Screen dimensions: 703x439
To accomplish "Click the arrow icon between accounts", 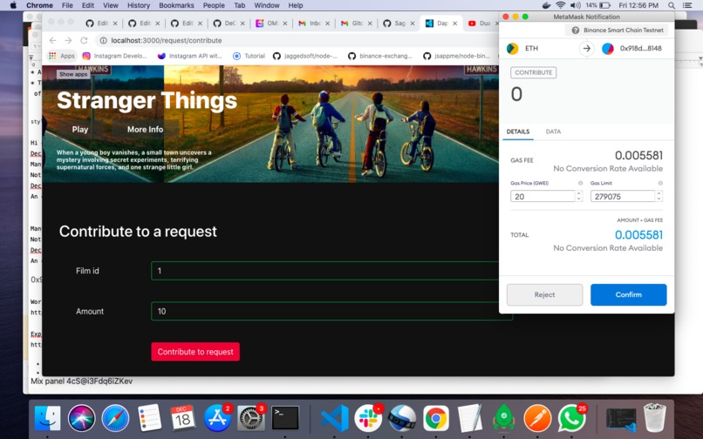I will (x=586, y=49).
